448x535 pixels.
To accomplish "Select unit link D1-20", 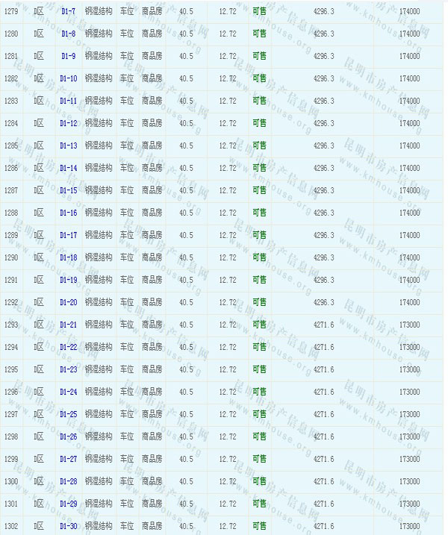I will (x=68, y=302).
